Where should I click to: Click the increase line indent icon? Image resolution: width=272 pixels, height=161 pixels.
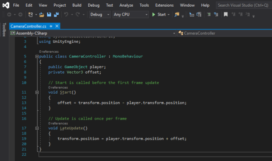pos(199,14)
